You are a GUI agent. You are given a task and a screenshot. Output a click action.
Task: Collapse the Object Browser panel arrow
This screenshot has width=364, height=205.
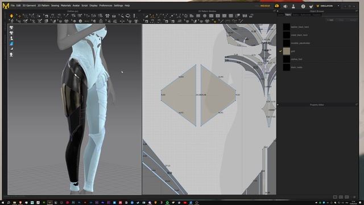click(278, 11)
